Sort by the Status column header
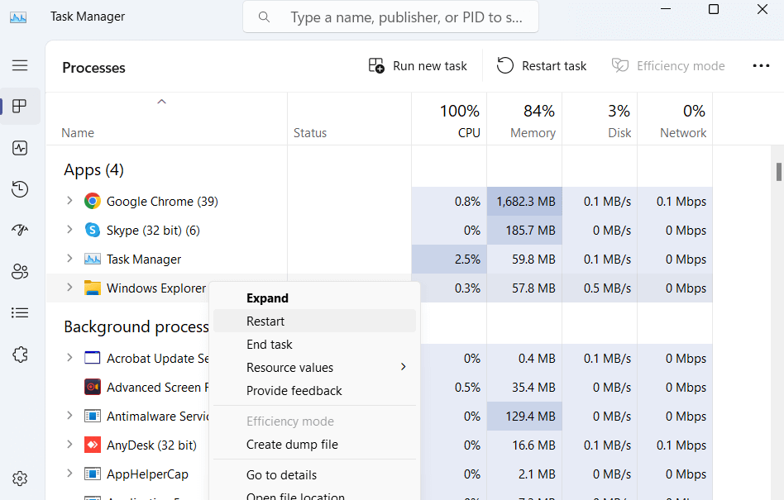Image resolution: width=784 pixels, height=500 pixels. click(x=350, y=119)
